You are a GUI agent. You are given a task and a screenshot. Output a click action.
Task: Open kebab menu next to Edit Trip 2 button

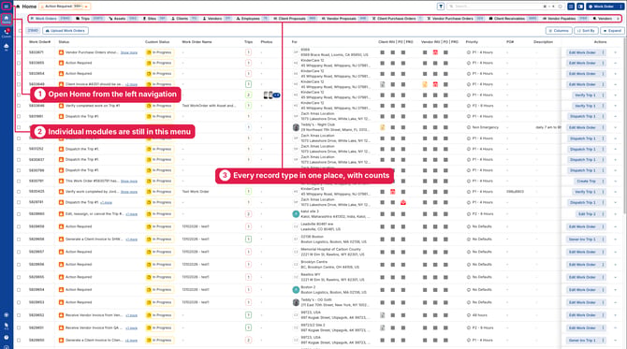pos(604,214)
